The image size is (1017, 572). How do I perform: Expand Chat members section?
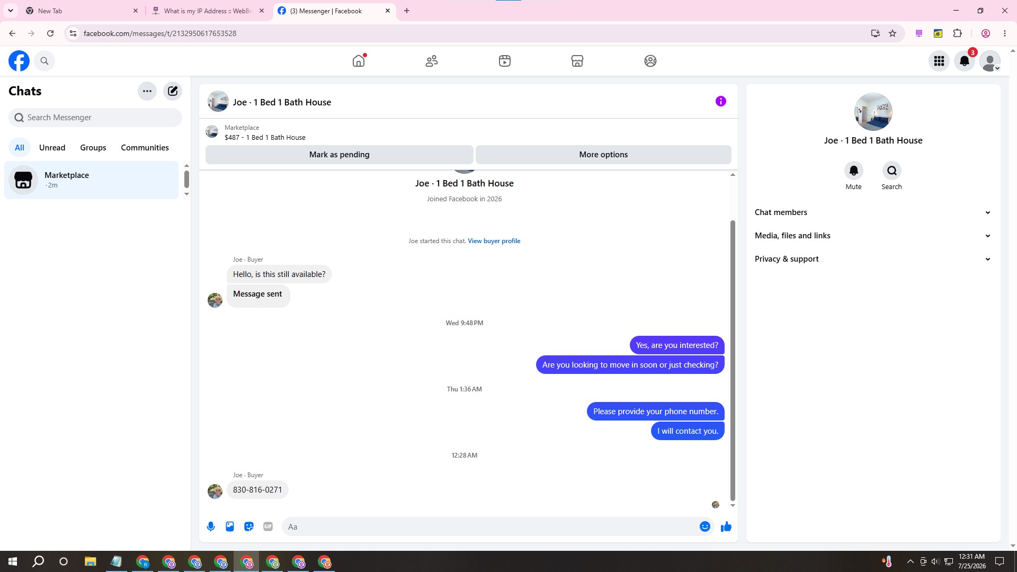coord(873,212)
